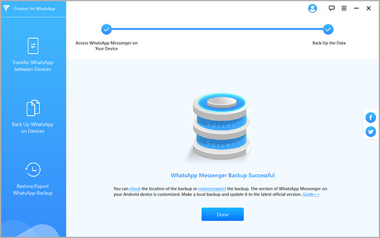Image resolution: width=380 pixels, height=238 pixels.
Task: Click the progress line between steps
Action: click(217, 30)
